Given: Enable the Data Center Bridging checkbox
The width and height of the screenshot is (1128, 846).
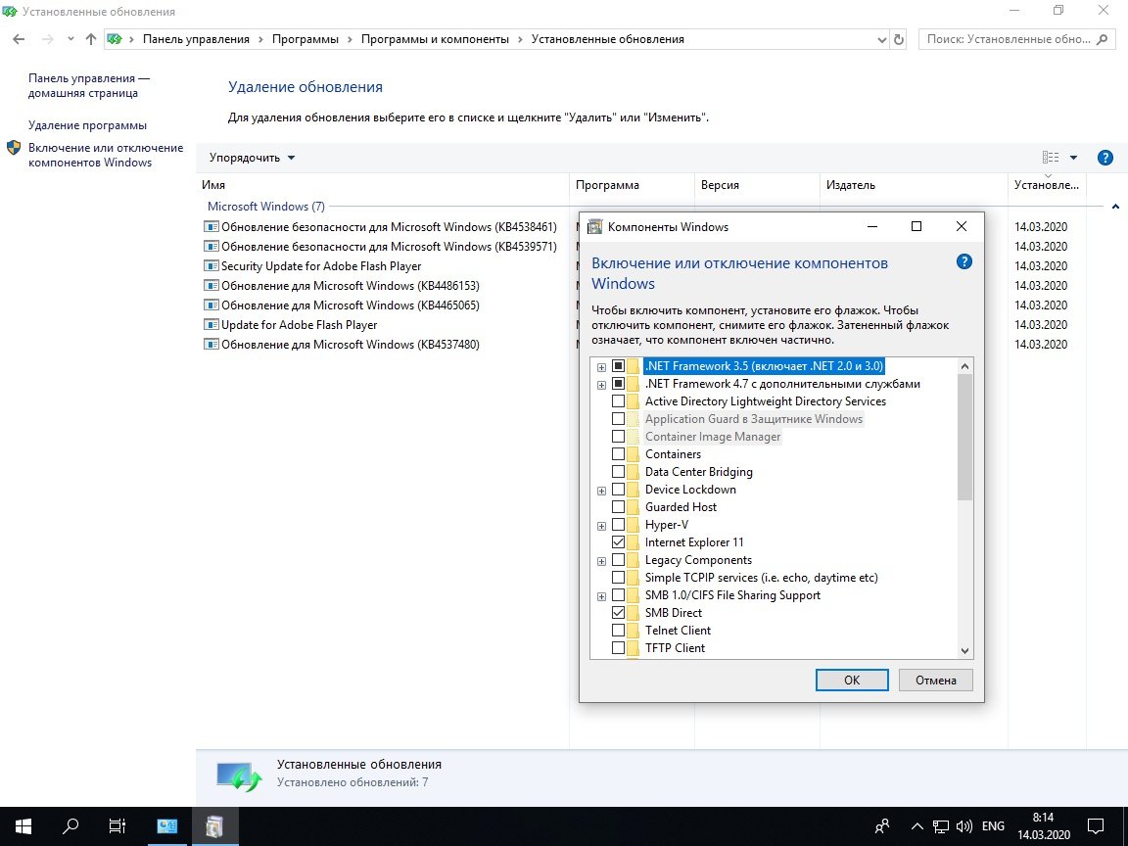Looking at the screenshot, I should coord(618,472).
